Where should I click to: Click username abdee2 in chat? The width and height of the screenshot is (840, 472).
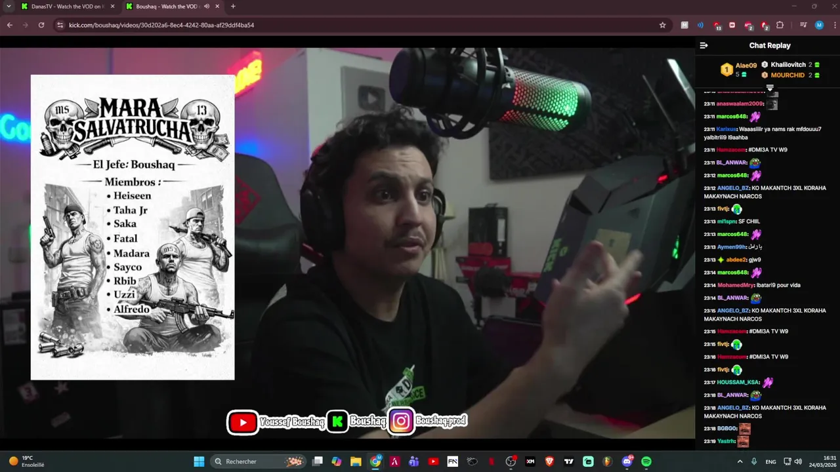click(736, 260)
